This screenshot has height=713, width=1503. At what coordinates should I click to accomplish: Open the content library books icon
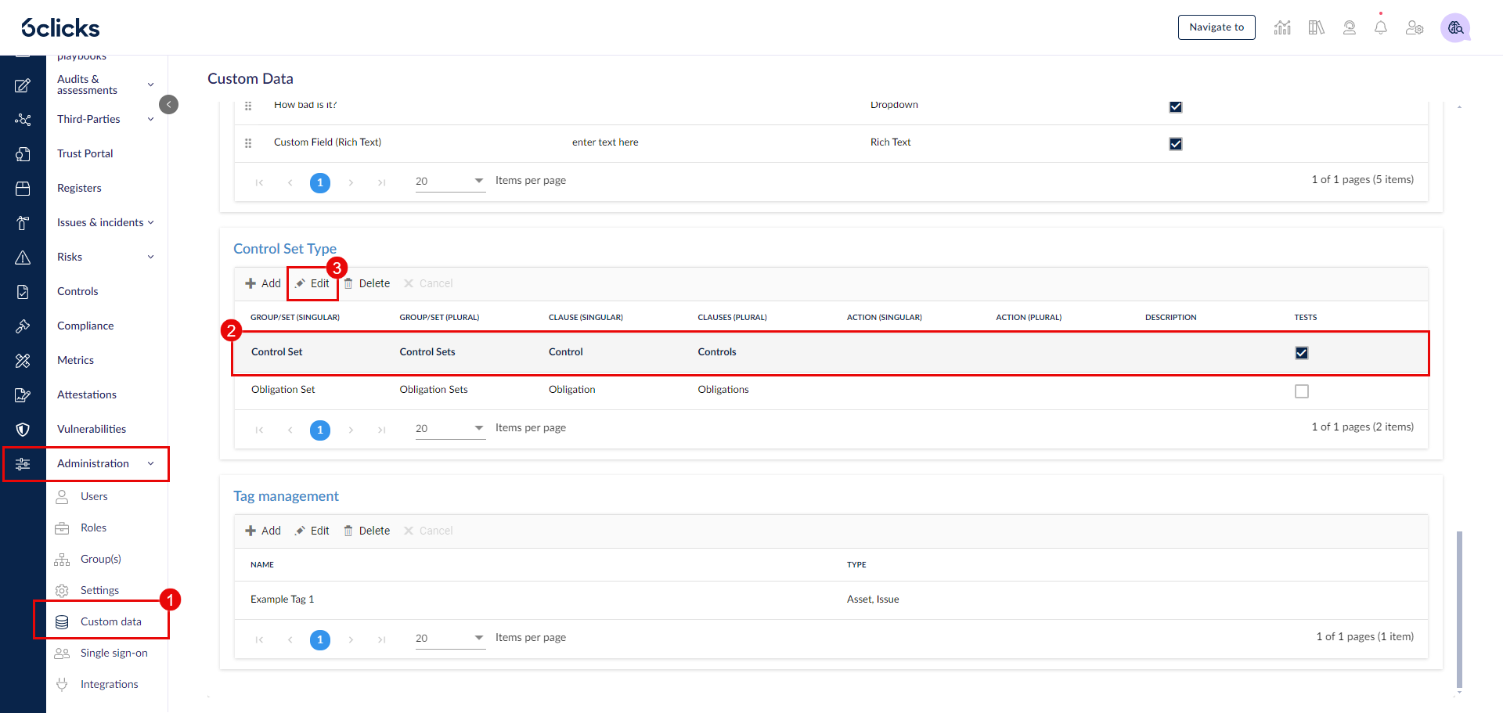(1316, 28)
